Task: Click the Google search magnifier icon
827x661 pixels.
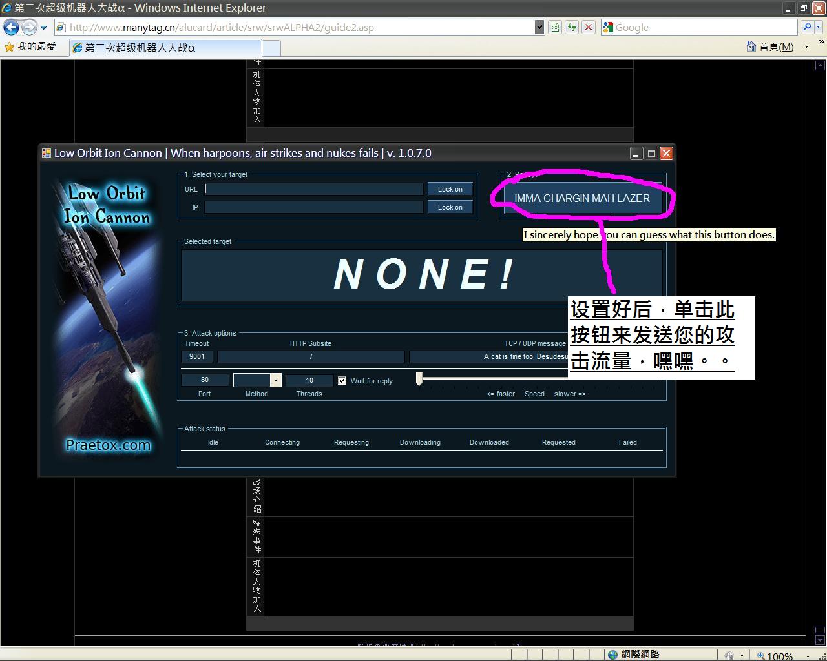Action: pyautogui.click(x=809, y=27)
